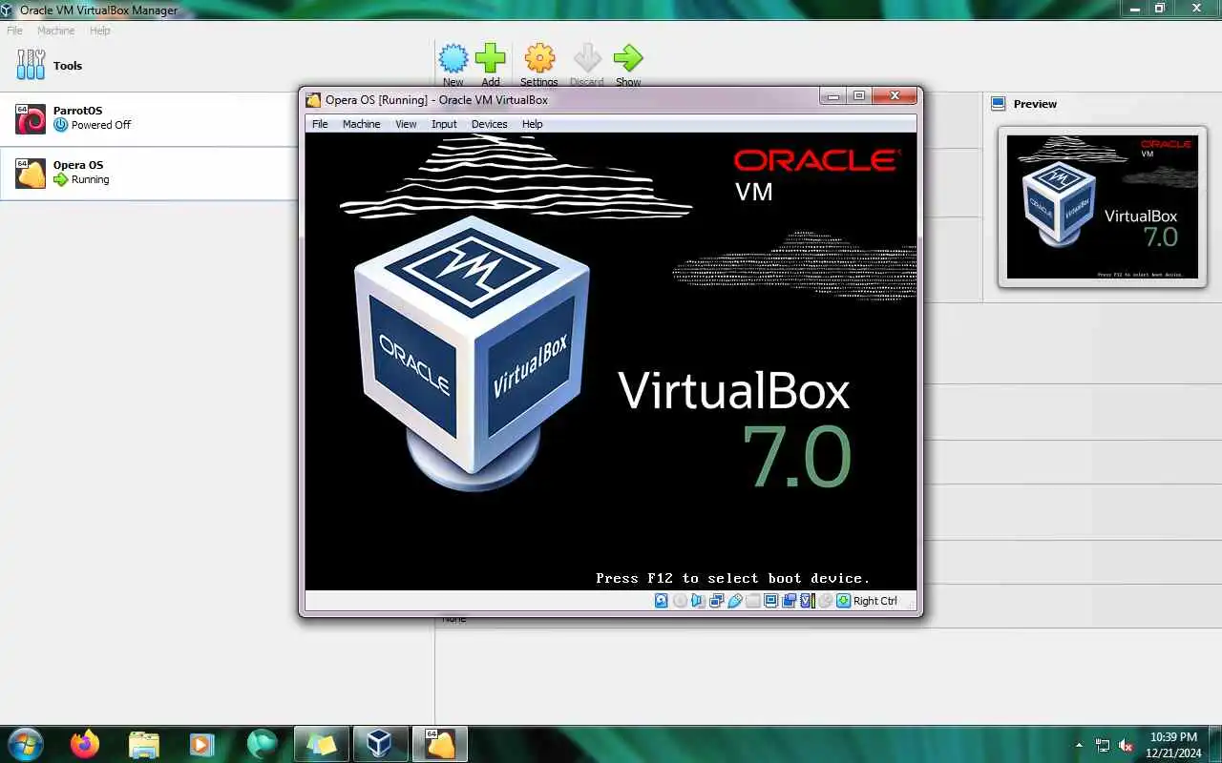Image resolution: width=1222 pixels, height=763 pixels.
Task: Open File menu in VirtualBox Manager
Action: click(x=15, y=31)
